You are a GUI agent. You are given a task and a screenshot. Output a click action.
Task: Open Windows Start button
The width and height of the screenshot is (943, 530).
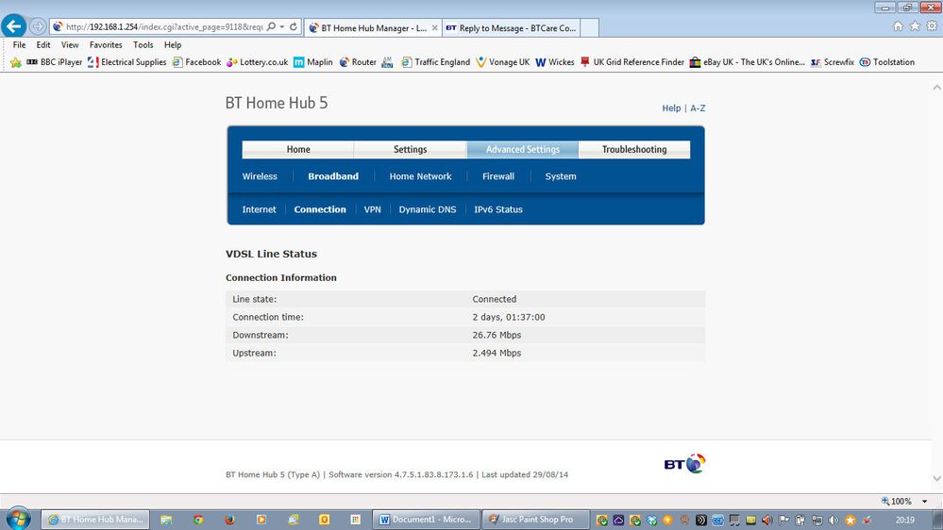click(19, 519)
